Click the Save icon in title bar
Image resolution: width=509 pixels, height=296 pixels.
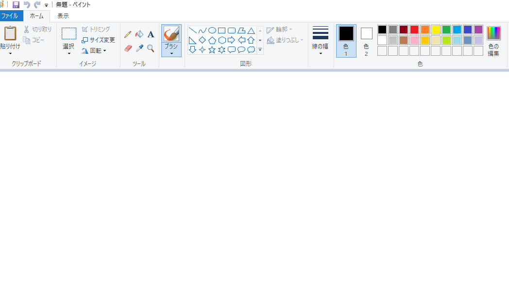16,5
